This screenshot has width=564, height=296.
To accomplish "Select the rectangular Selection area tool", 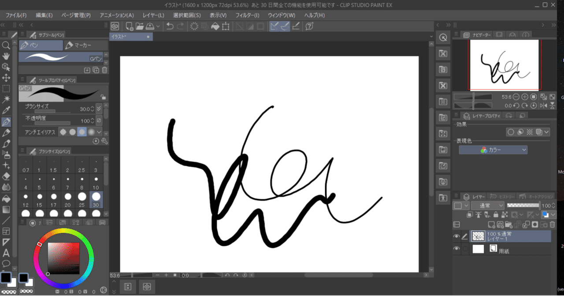I will tap(6, 89).
